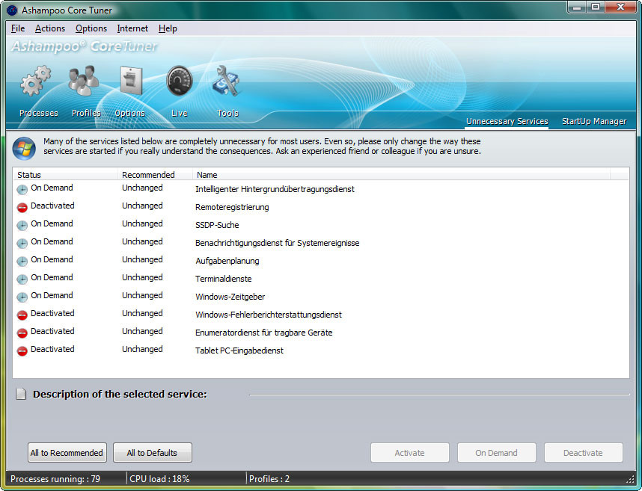This screenshot has width=642, height=491.
Task: Click On Demand status text of SSDP-Suche
Action: (52, 223)
